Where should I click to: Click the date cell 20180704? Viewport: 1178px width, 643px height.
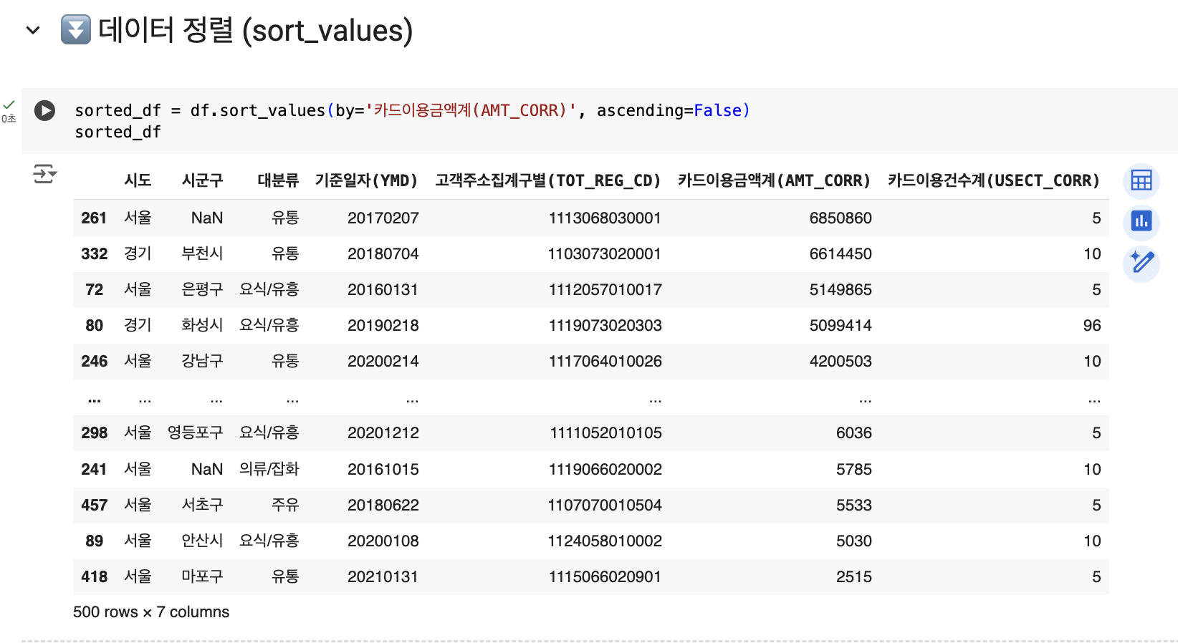pyautogui.click(x=383, y=253)
